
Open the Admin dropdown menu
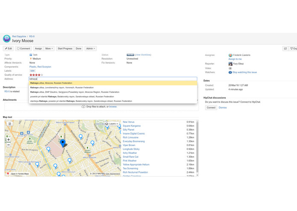click(91, 49)
